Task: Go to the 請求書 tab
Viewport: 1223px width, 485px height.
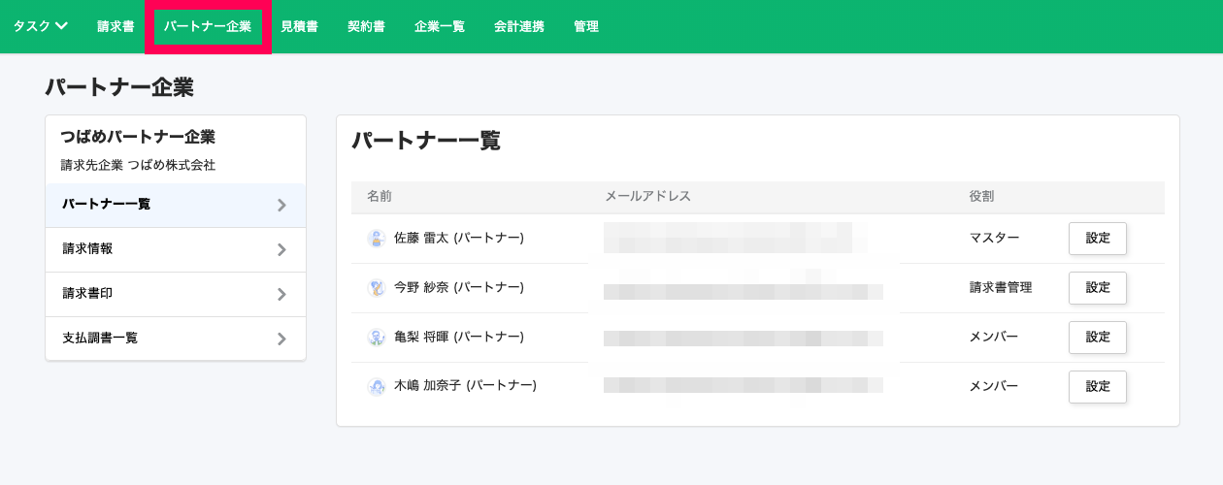Action: pos(116,26)
